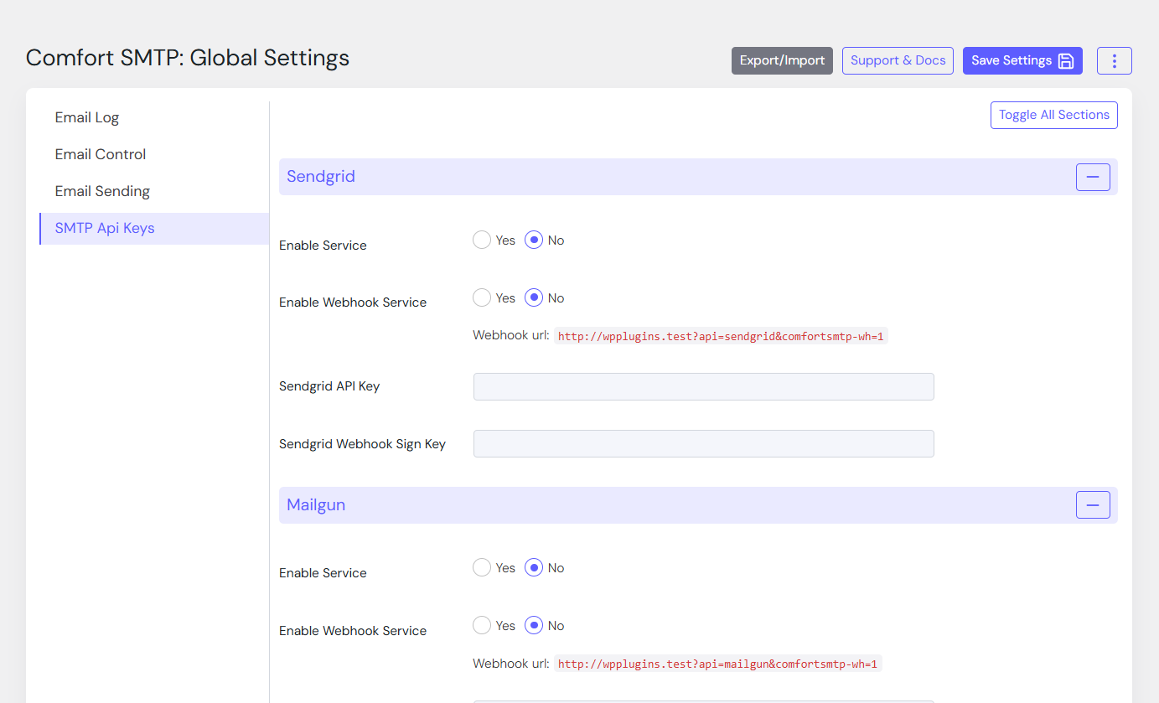Switch to the Email Control tab
The width and height of the screenshot is (1159, 703).
101,154
